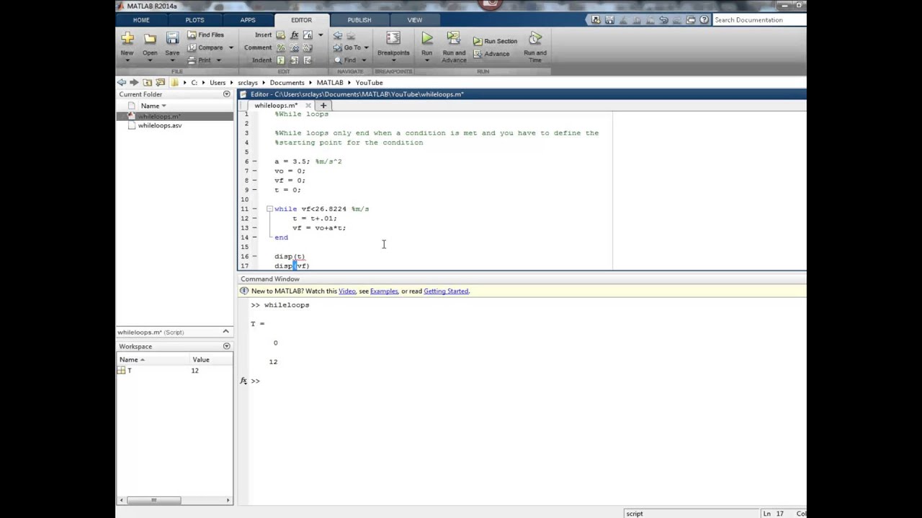Click the New file icon

[x=127, y=39]
